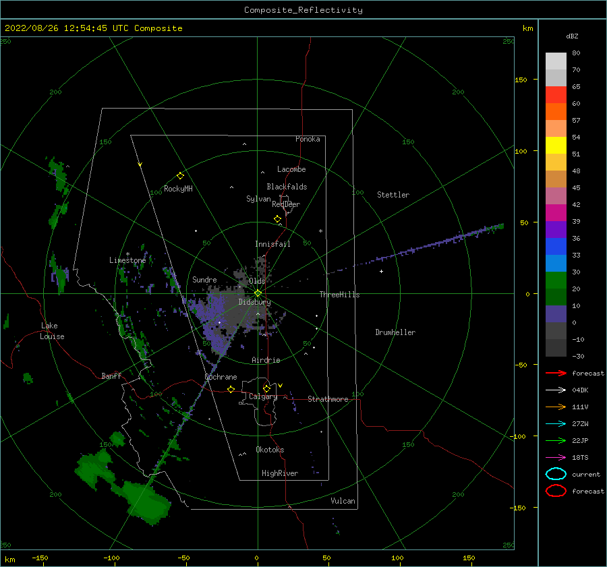Click the yellow diamond marker south of RedDeer
607x567 pixels.
(278, 219)
